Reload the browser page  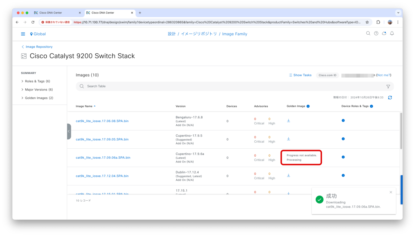click(x=33, y=22)
